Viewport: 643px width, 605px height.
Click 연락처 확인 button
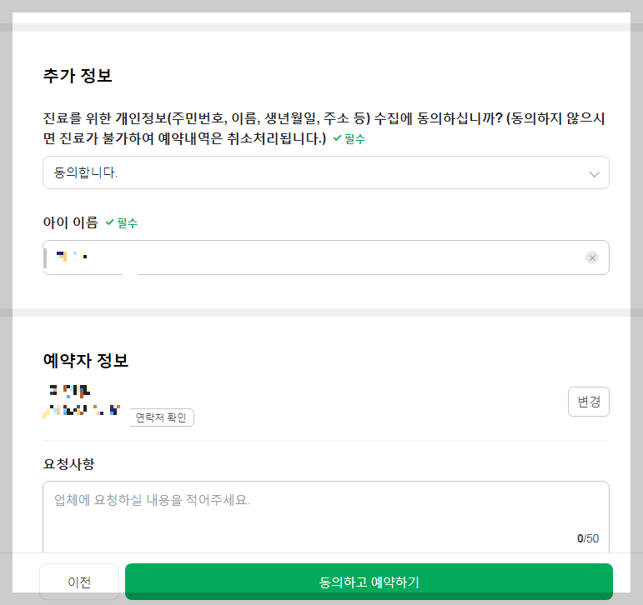(162, 417)
